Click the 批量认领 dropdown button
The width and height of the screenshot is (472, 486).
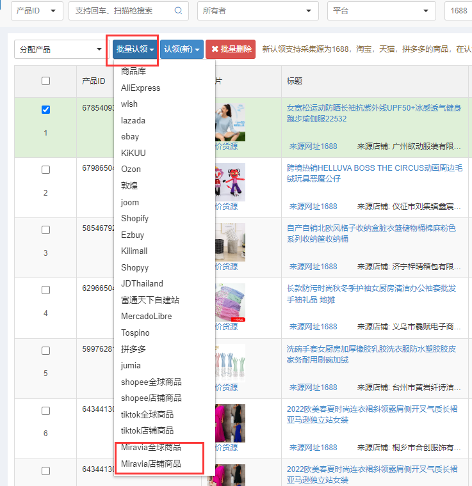[x=135, y=49]
